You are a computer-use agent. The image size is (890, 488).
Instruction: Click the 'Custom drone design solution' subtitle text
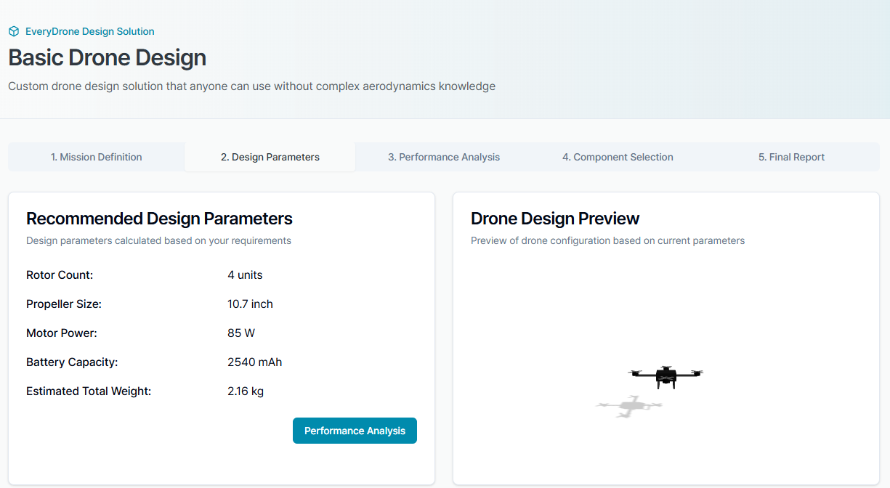(x=251, y=86)
